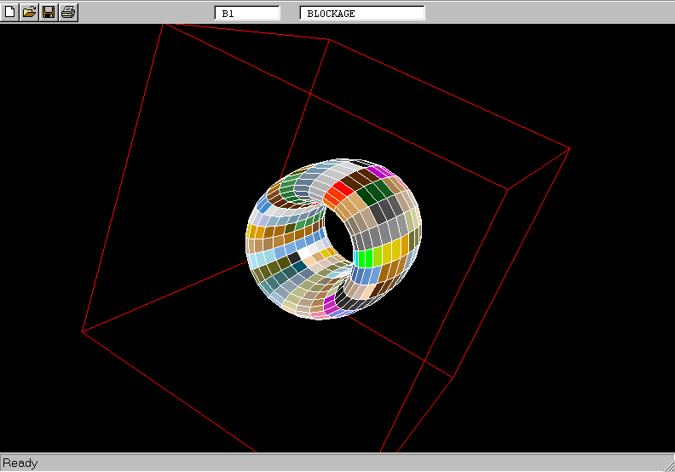This screenshot has height=472, width=675.
Task: Save using the floppy disk icon
Action: click(x=49, y=13)
